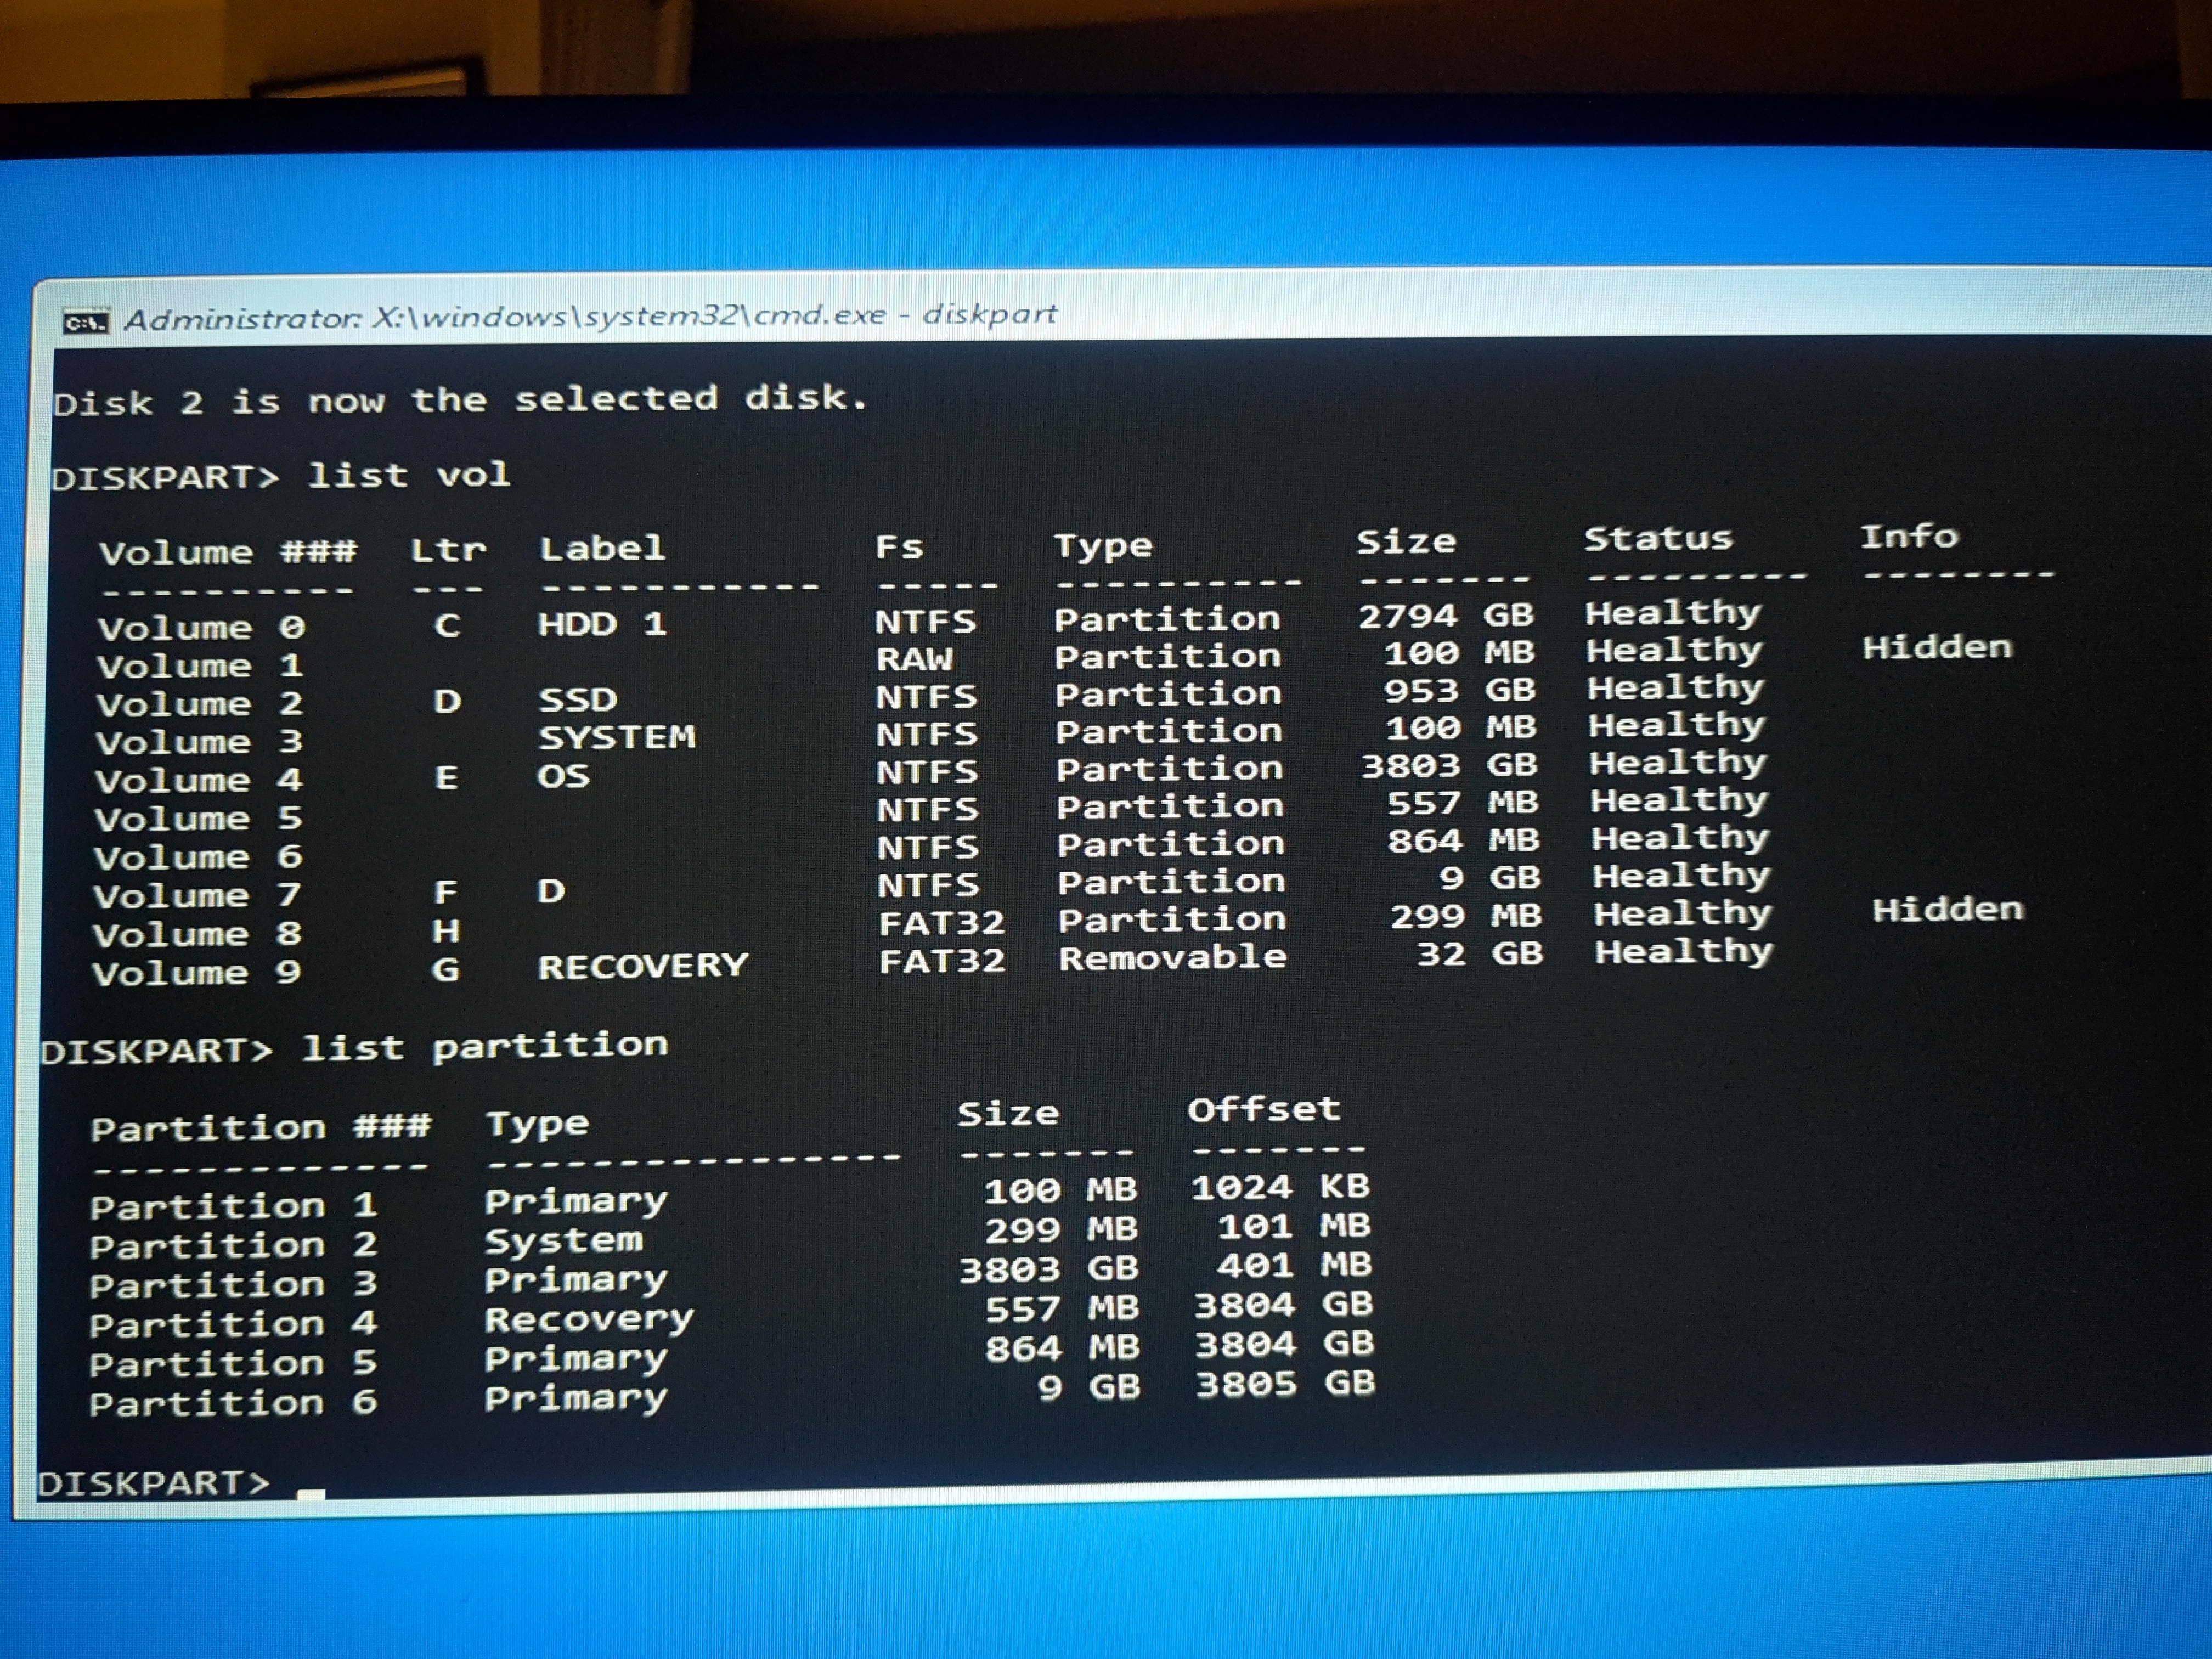Click the 'SSD' volume label
Image resolution: width=2212 pixels, height=1659 pixels.
tap(578, 699)
